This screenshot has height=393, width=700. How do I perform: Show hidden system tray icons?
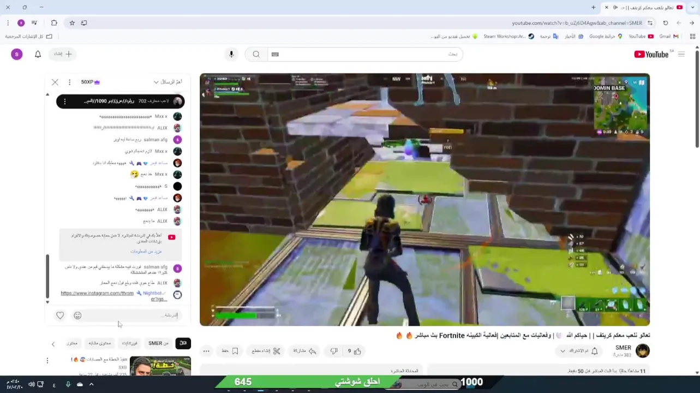click(x=91, y=384)
